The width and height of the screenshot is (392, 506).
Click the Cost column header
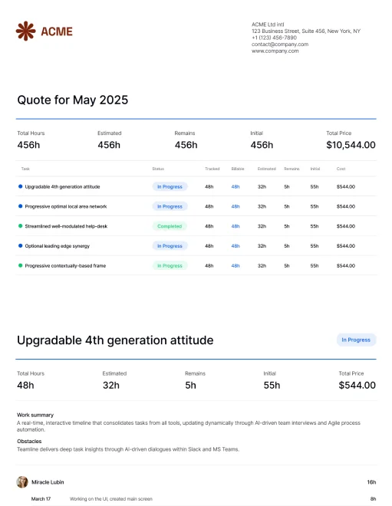341,169
